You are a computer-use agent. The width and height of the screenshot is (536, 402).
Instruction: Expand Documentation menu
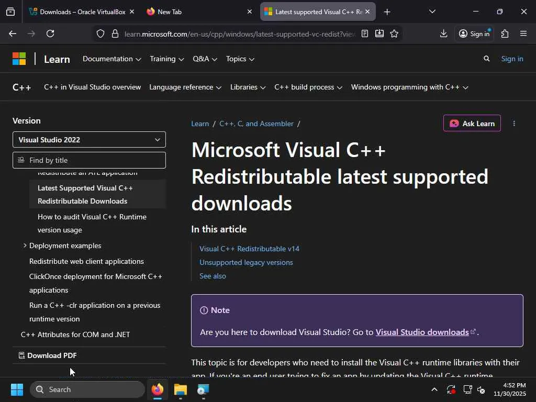(x=112, y=59)
